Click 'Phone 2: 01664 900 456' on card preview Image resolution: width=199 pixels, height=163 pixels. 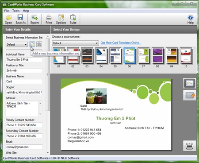tap(84, 134)
